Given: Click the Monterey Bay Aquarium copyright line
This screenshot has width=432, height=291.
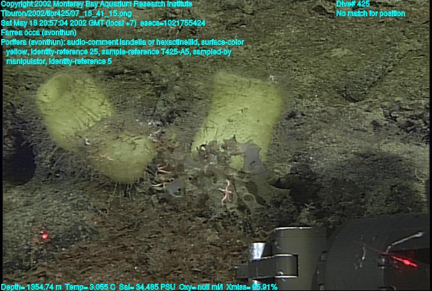Looking at the screenshot, I should pyautogui.click(x=97, y=4).
